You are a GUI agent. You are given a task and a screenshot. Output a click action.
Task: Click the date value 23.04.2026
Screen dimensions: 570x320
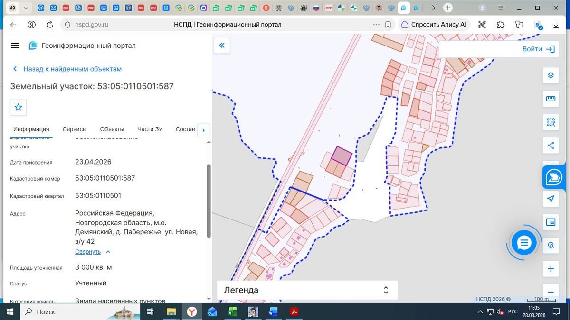93,162
